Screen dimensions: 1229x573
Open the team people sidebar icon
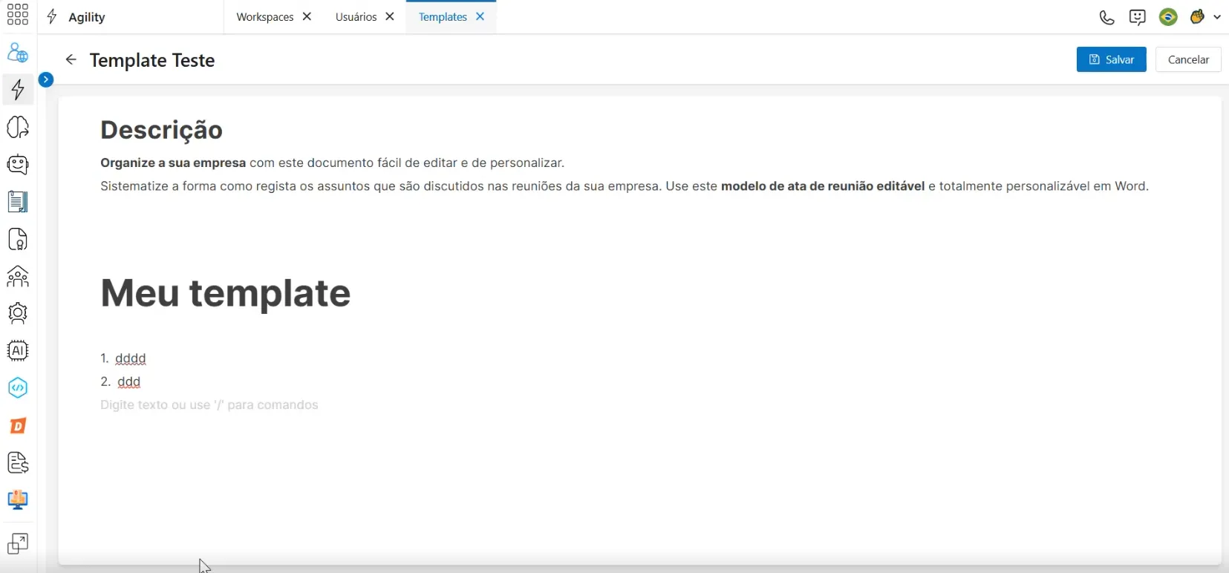(x=18, y=276)
